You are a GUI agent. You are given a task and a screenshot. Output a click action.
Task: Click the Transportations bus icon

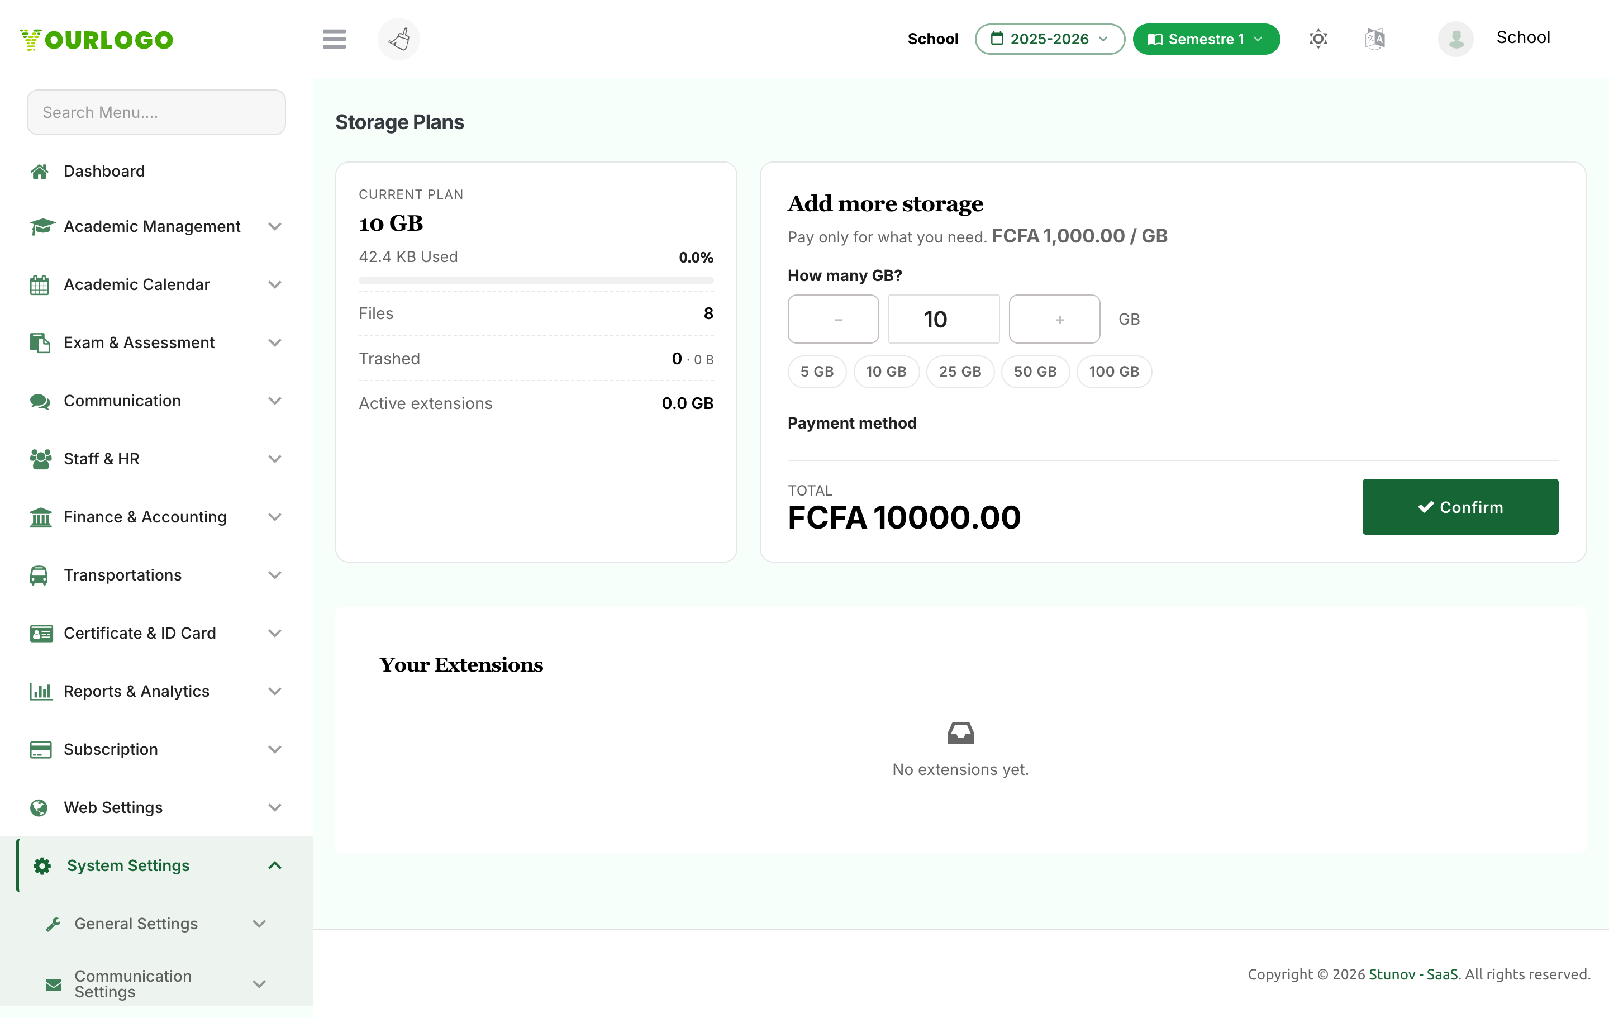pos(39,575)
